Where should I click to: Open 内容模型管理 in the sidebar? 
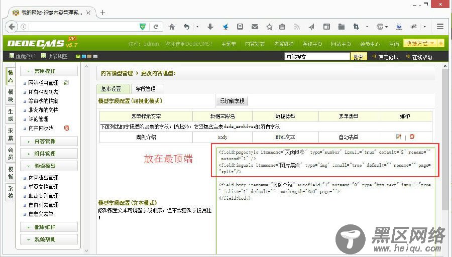pos(43,178)
